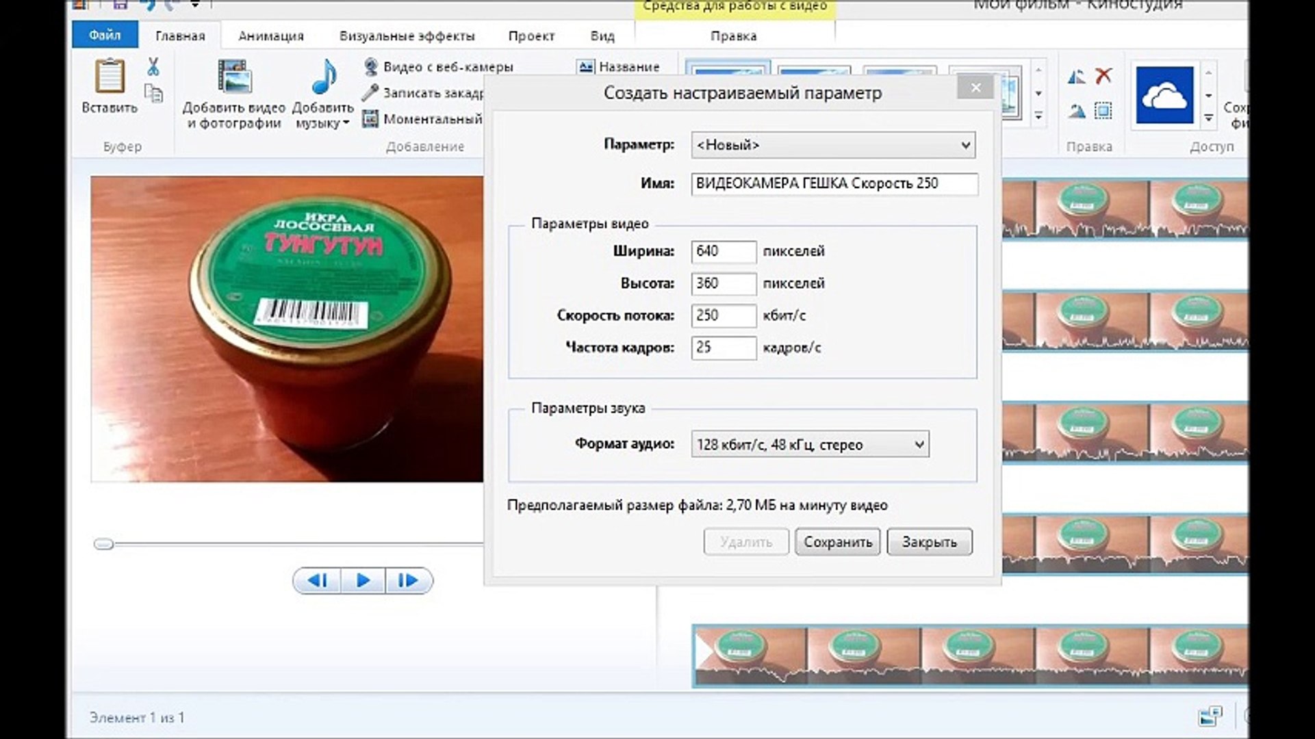Click the red X Remove icon
Viewport: 1315px width, 739px height.
tap(1103, 76)
